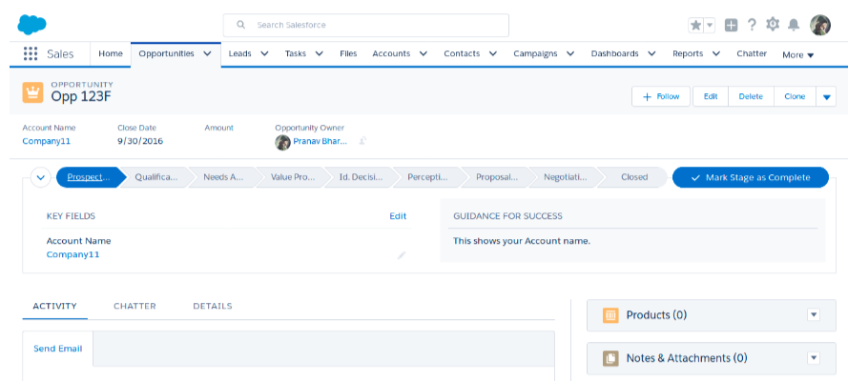
Task: Click change owner icon beside Pranav
Action: click(362, 142)
